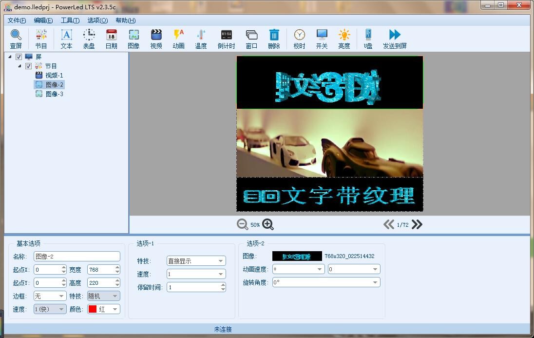Open the 亮度 brightness settings
The height and width of the screenshot is (338, 534).
[x=344, y=39]
